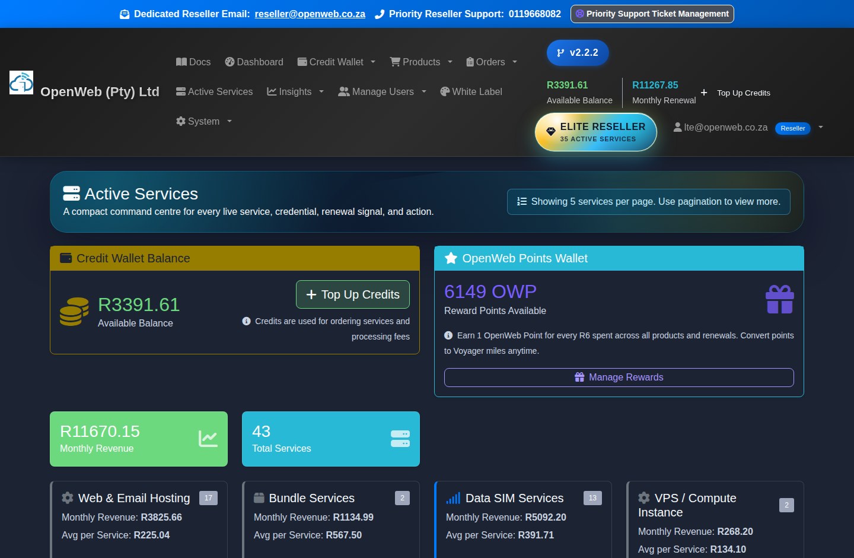Click the gear icon beside Web & Email Hosting
The image size is (854, 558).
[68, 497]
